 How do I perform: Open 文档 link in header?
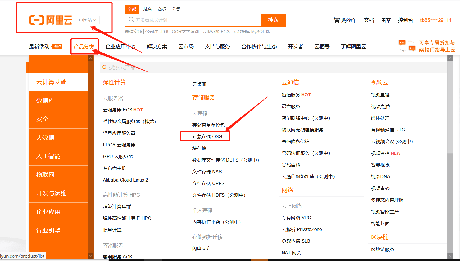point(369,20)
